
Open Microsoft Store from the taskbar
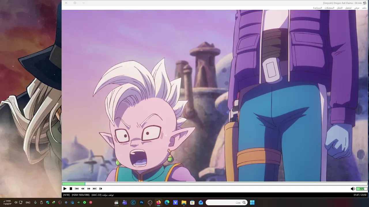tap(192, 202)
